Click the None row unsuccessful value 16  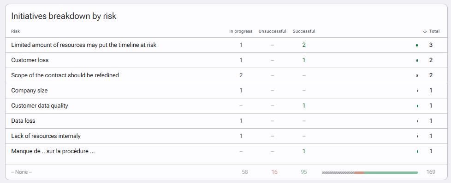click(274, 172)
